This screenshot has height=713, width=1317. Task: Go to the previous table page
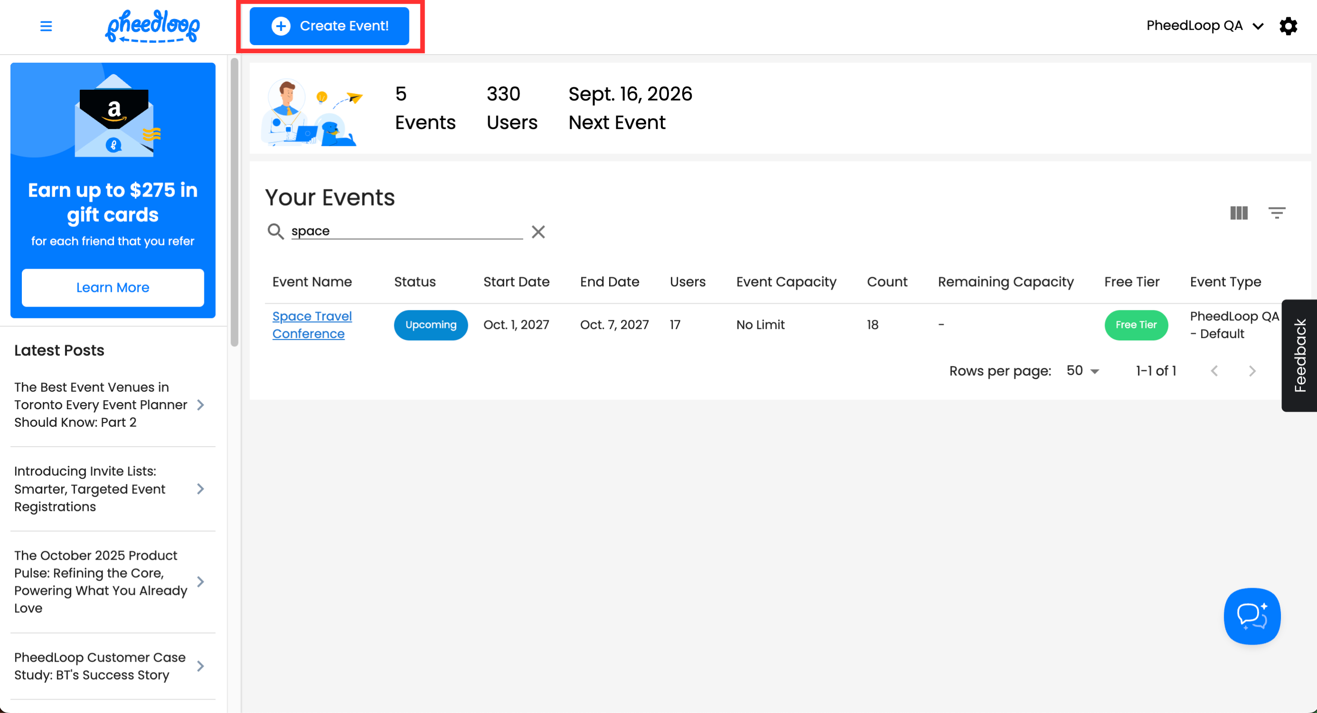tap(1214, 371)
